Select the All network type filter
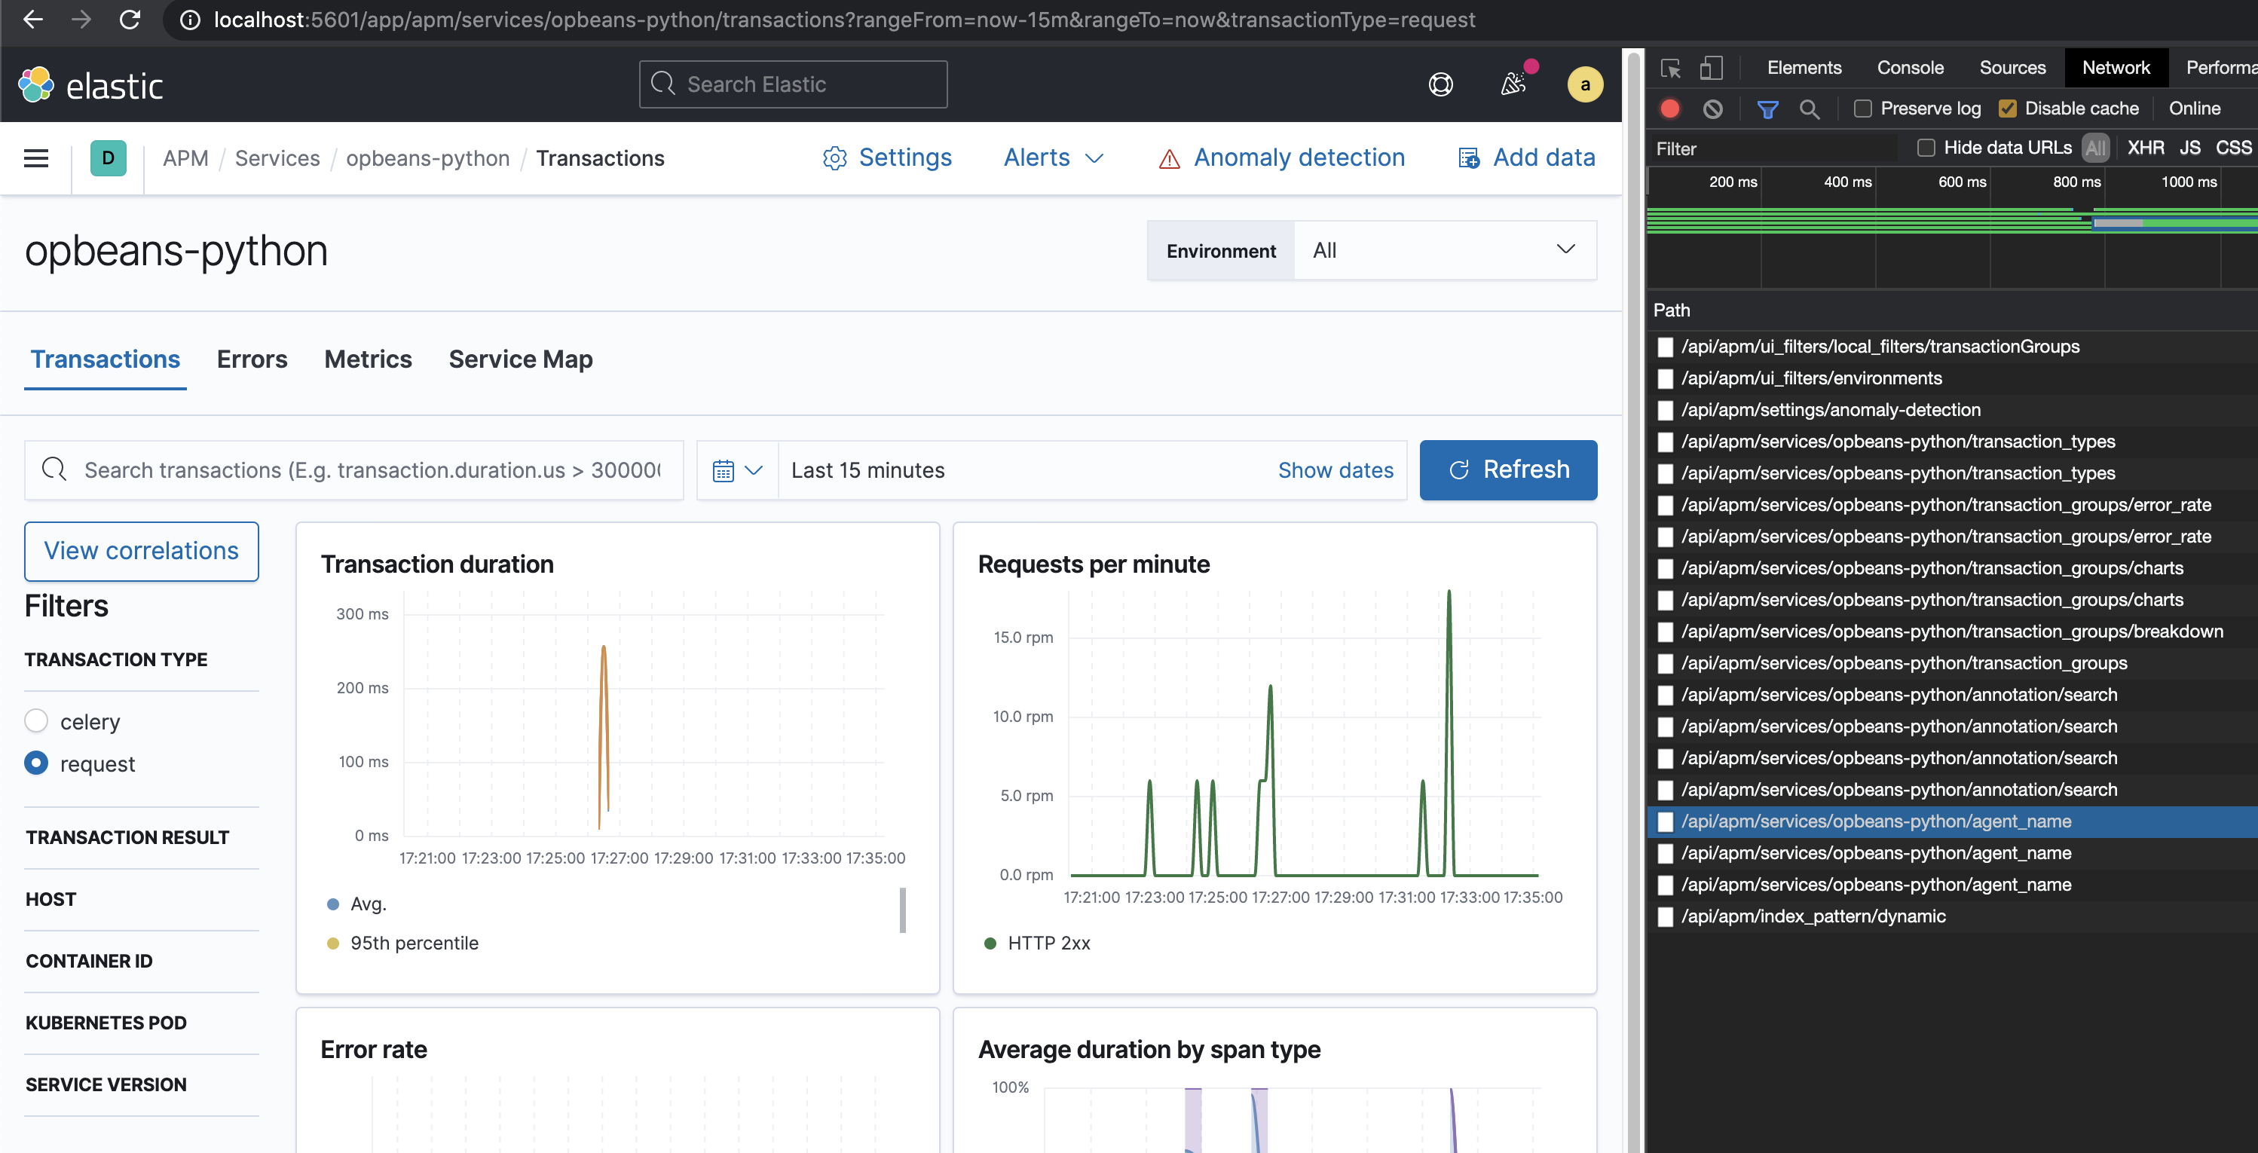 pyautogui.click(x=2095, y=148)
